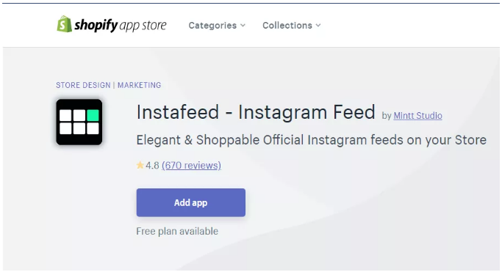Click the bottom-right white square in Instafeed icon
Screen dimensions: 502x272
(93, 128)
